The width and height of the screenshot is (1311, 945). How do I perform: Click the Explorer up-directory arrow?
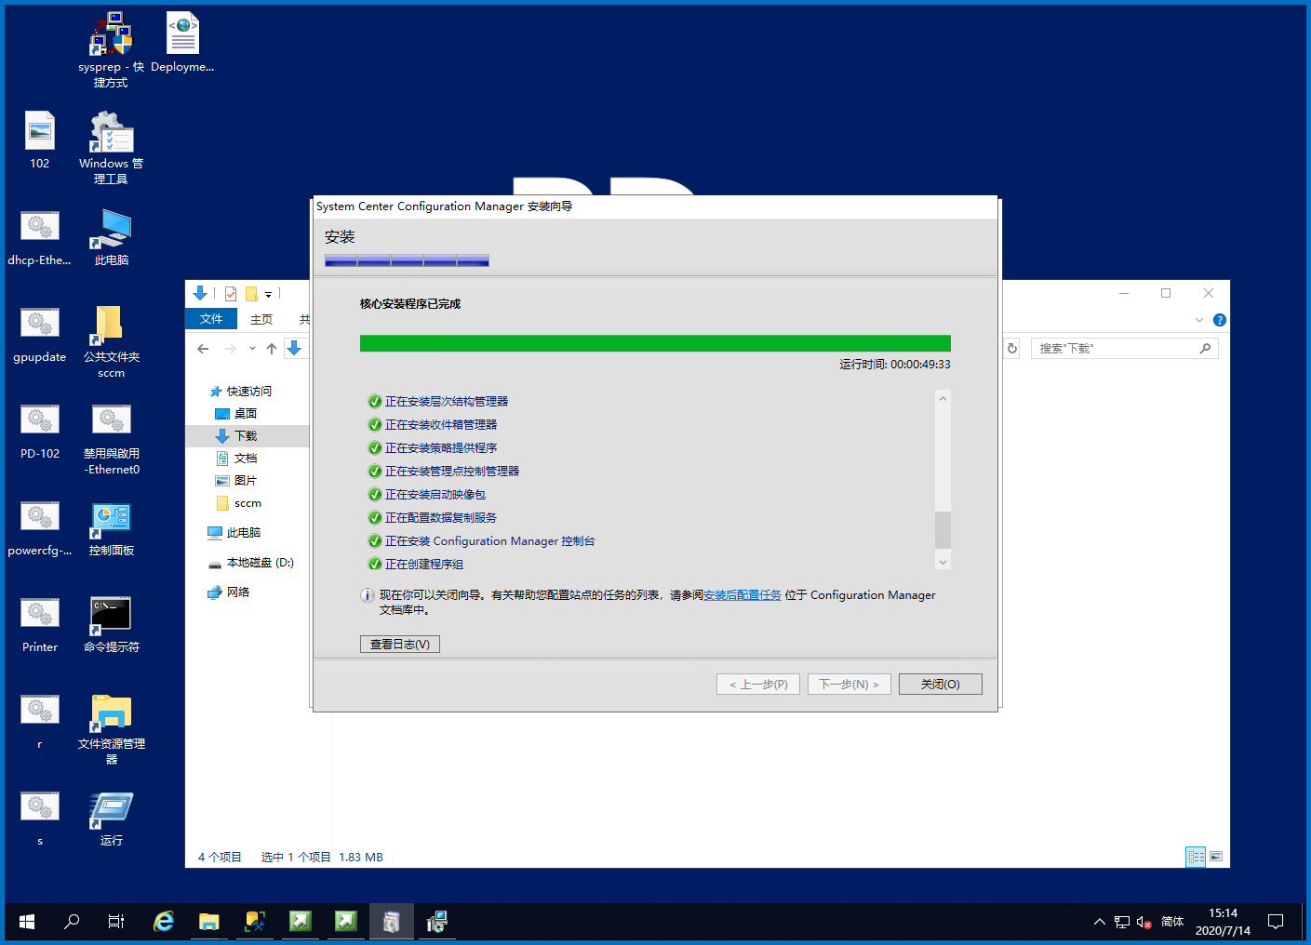pos(272,349)
